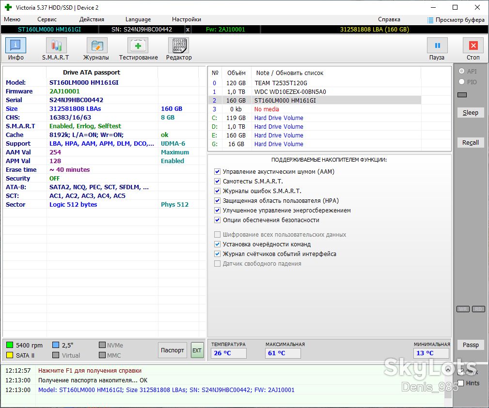489x408 pixels.
Task: Open Просмотр буфера buffer viewer
Action: pyautogui.click(x=456, y=20)
